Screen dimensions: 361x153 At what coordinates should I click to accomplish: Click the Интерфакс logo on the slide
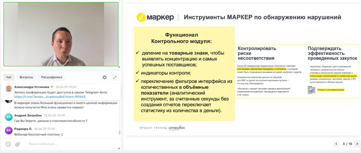177,128
